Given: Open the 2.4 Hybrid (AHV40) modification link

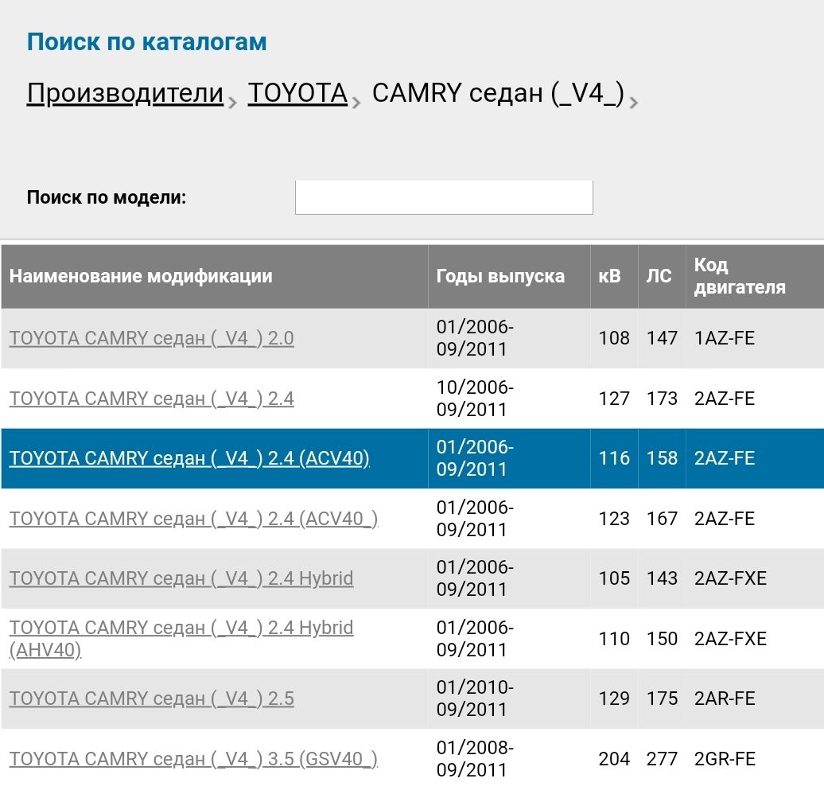Looking at the screenshot, I should pyautogui.click(x=181, y=639).
